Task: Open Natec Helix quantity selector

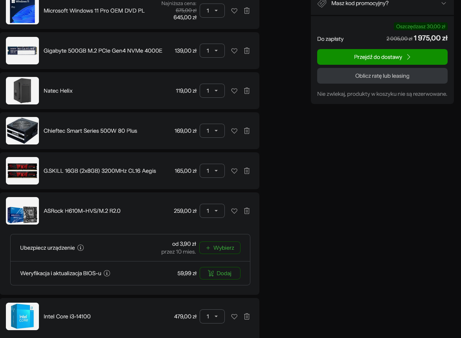Action: (x=212, y=91)
